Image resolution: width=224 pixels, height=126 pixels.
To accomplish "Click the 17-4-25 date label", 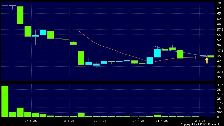I will tap(138, 121).
